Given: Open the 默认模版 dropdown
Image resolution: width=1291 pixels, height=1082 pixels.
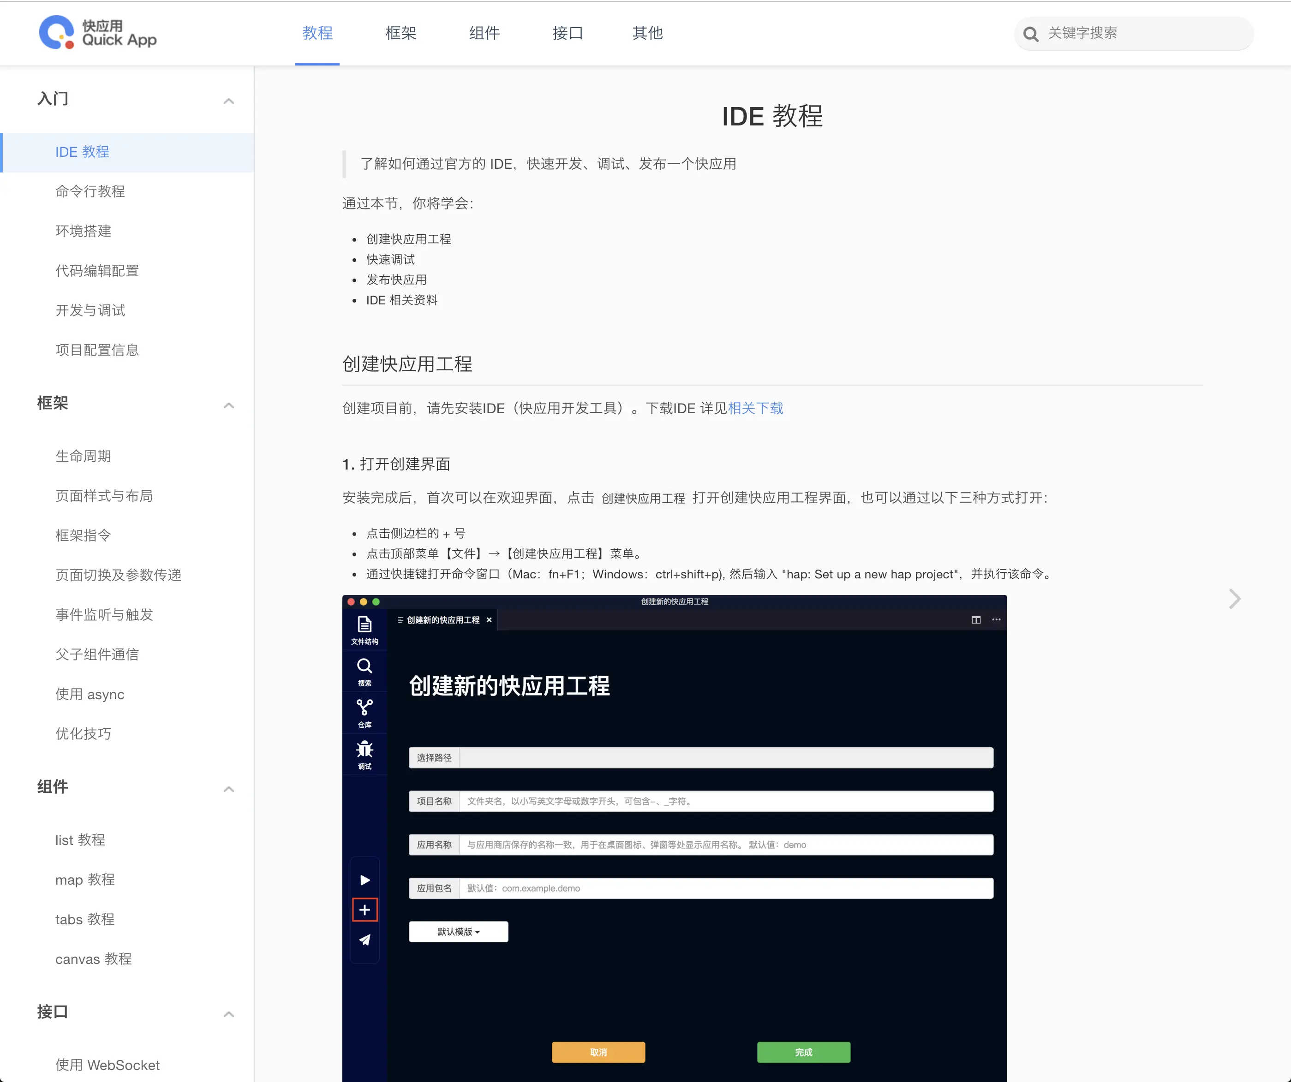Looking at the screenshot, I should click(458, 932).
